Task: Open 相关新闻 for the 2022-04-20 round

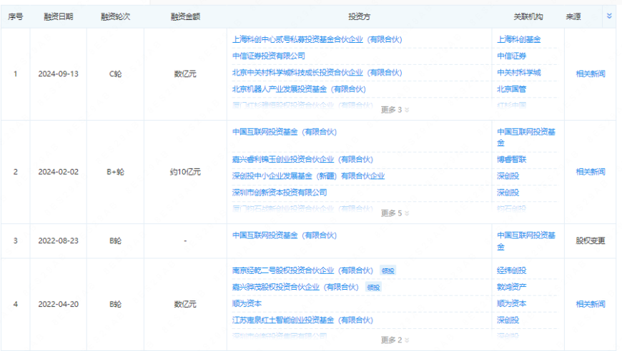Action: tap(591, 304)
